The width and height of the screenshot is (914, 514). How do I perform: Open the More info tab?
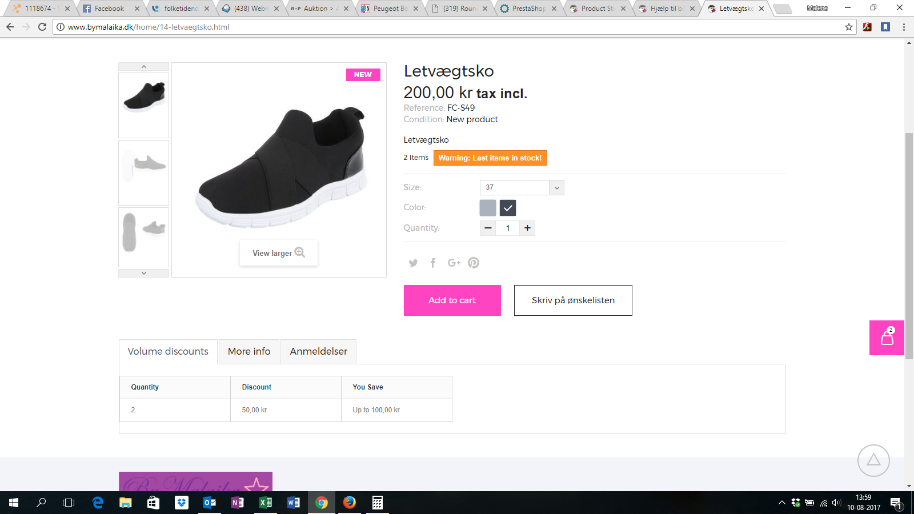pos(249,351)
